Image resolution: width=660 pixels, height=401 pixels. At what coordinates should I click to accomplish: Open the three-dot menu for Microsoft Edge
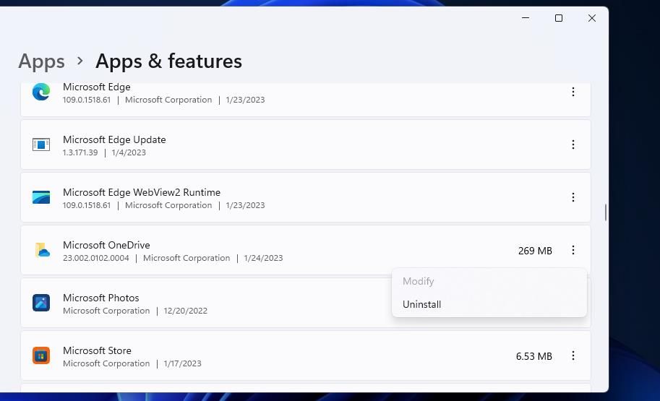pos(573,92)
